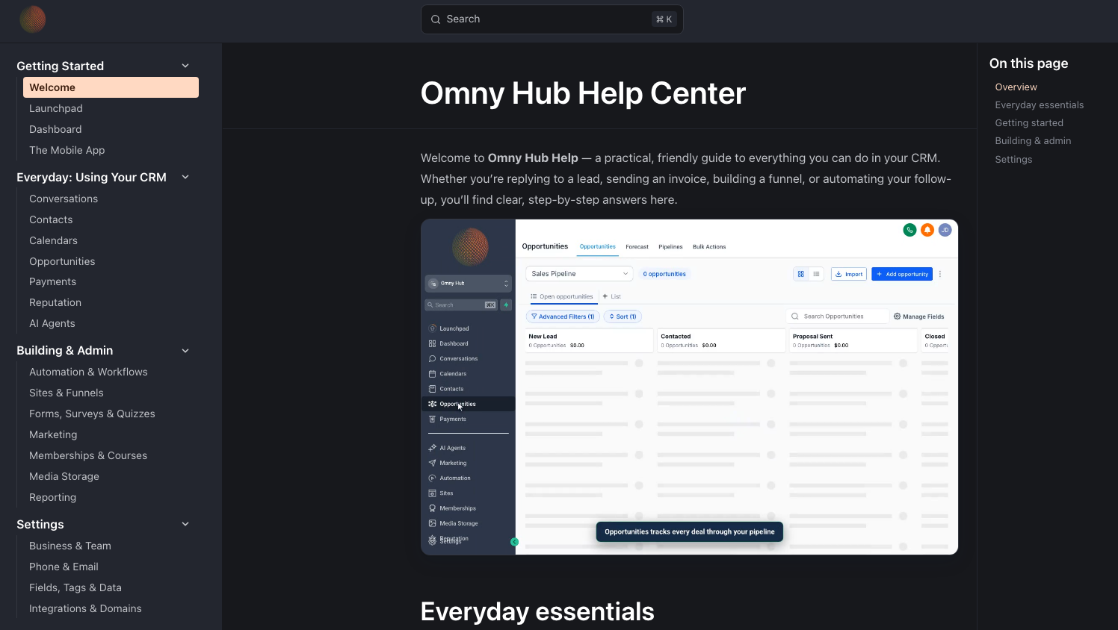Click green collapse-sidebar arrow in embedded screenshot

click(x=514, y=542)
